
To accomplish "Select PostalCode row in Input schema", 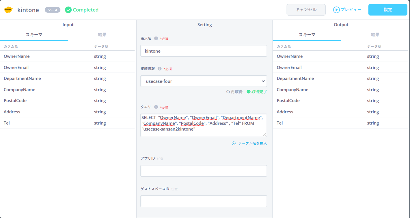I will 67,101.
